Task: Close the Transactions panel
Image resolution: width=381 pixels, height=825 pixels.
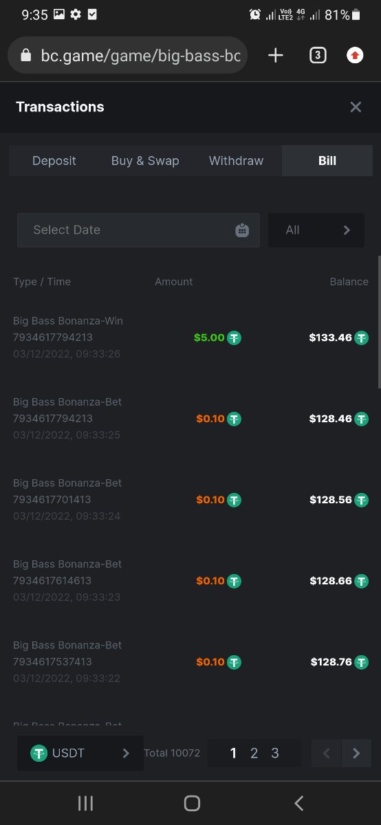Action: point(356,107)
